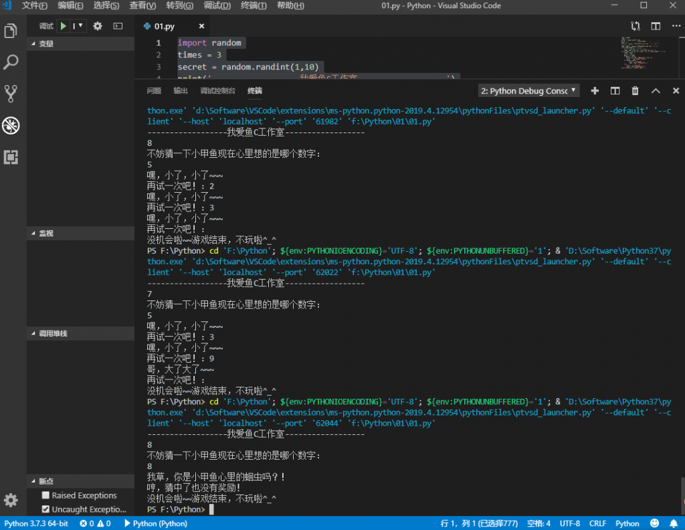Open notifications bell in status bar
Screen dimensions: 685x530
[x=674, y=523]
